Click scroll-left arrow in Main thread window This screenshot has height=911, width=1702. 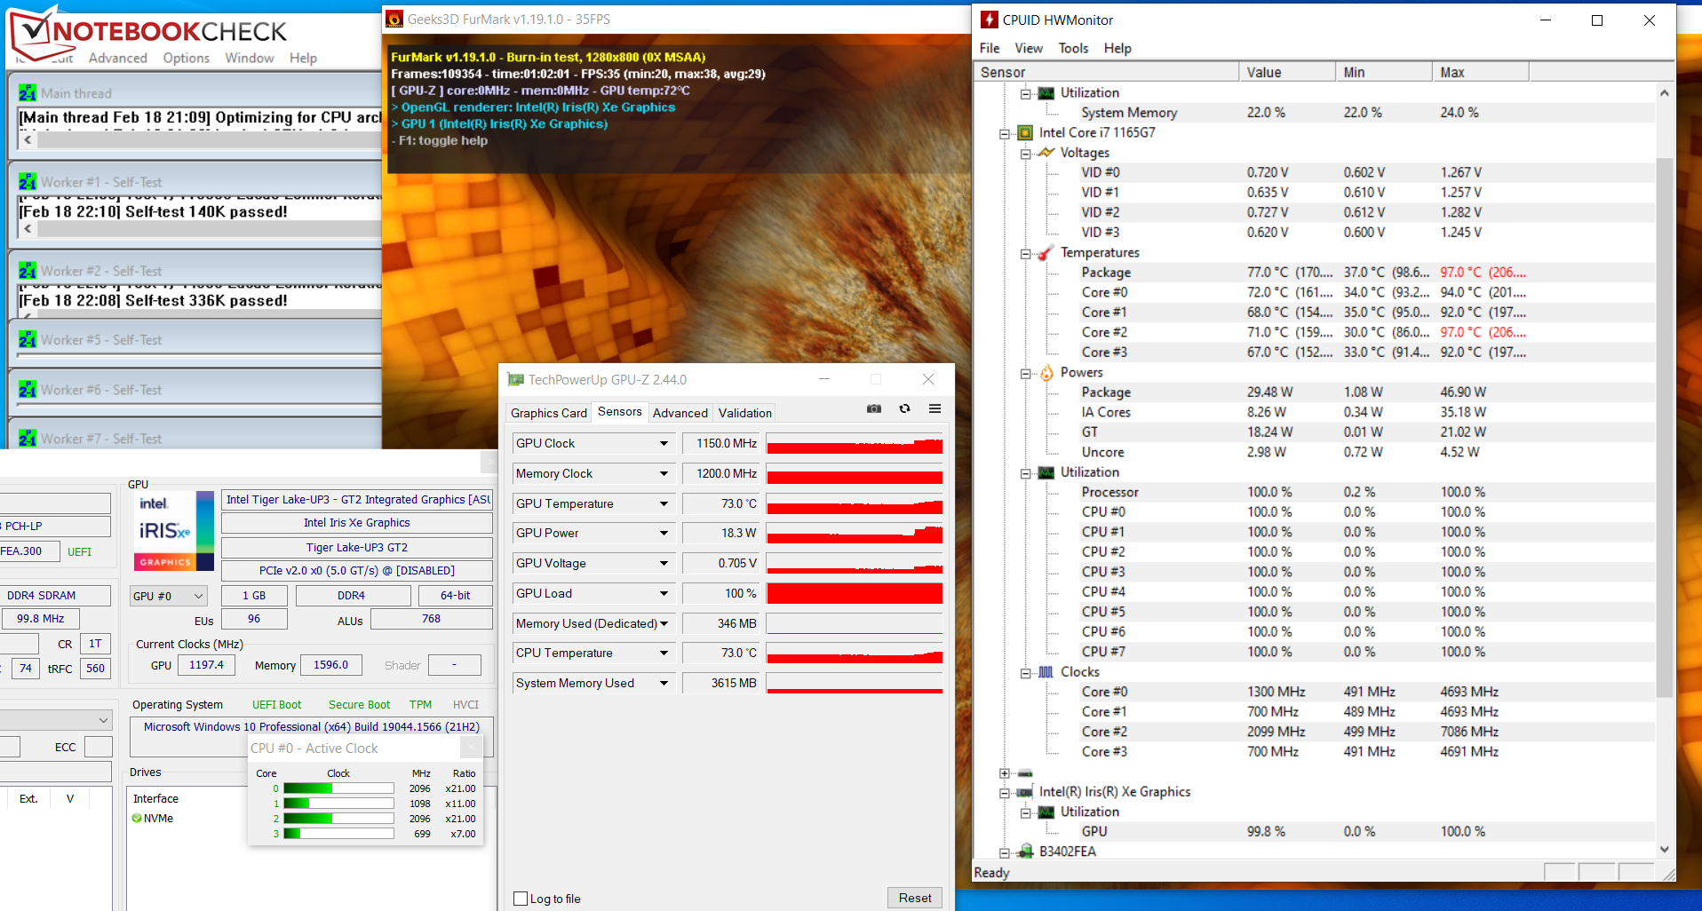click(28, 139)
